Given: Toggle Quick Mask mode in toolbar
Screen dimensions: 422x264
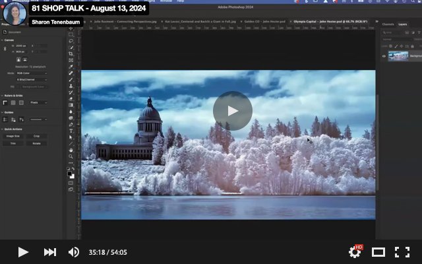Looking at the screenshot, I should pos(71,183).
